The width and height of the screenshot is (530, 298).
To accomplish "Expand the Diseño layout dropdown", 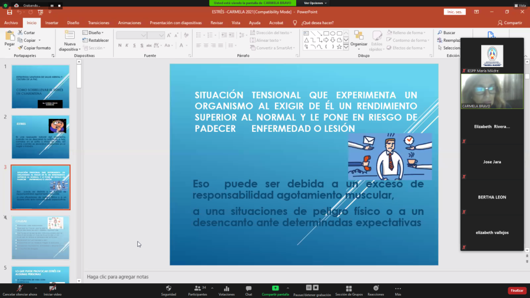I will click(x=95, y=33).
